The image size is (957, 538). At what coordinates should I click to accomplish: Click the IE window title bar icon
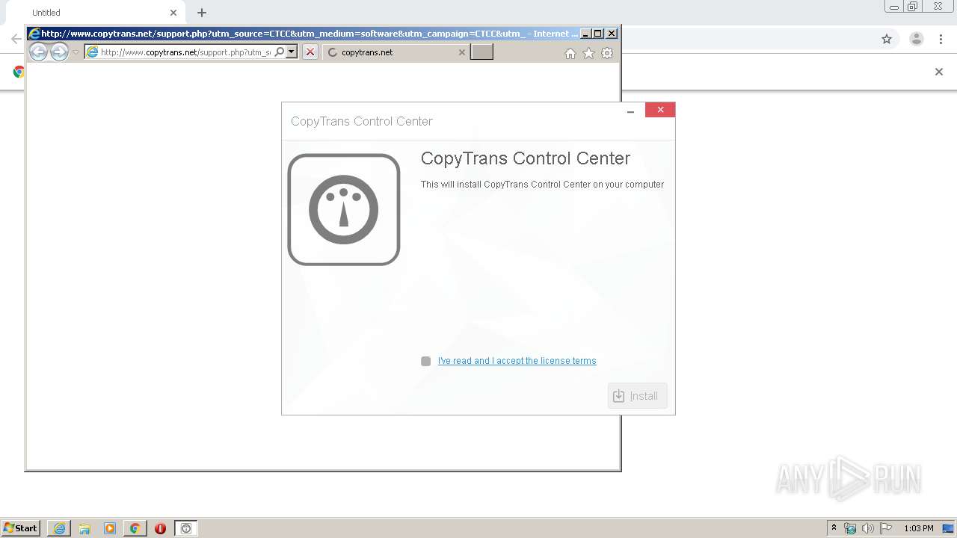tap(34, 33)
